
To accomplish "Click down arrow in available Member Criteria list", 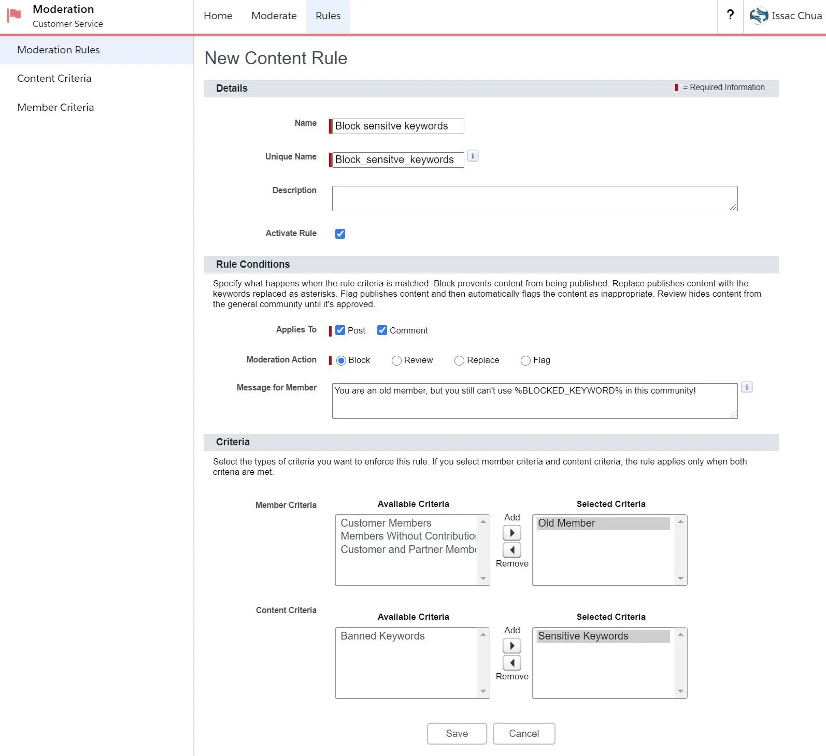I will point(483,578).
